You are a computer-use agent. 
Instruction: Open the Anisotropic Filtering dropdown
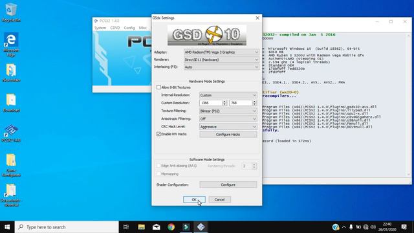(228, 119)
